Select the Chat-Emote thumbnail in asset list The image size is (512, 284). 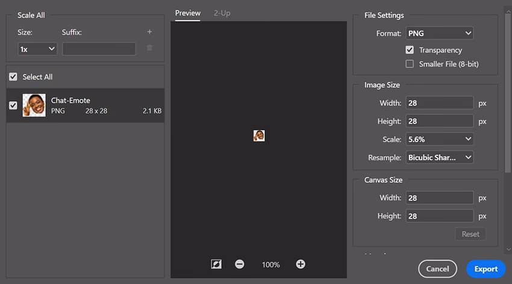pos(34,105)
